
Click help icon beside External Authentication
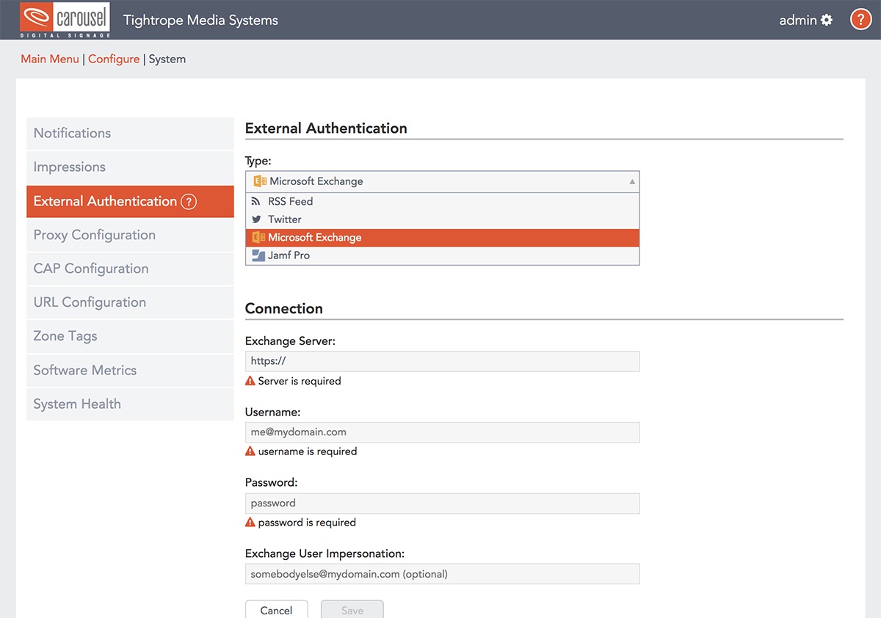(x=189, y=201)
